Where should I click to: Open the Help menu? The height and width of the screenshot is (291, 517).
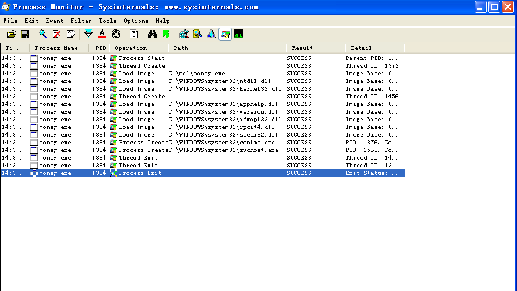click(x=162, y=21)
